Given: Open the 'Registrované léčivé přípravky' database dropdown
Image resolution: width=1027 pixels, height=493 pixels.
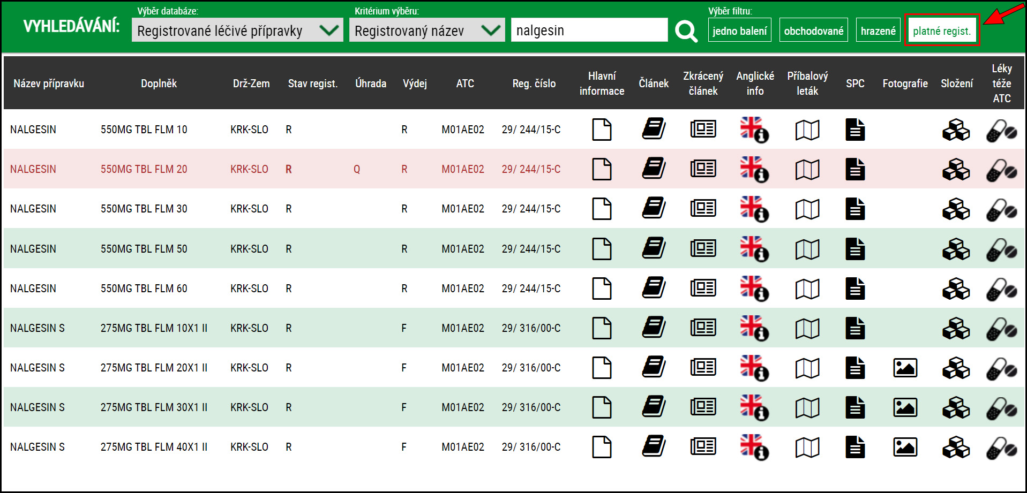Looking at the screenshot, I should tap(237, 31).
